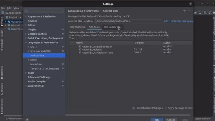
Task: Click the Android SDK Location path field
Action: tap(128, 21)
